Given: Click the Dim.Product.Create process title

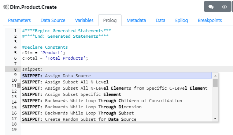Looking at the screenshot, I should click(x=33, y=7).
